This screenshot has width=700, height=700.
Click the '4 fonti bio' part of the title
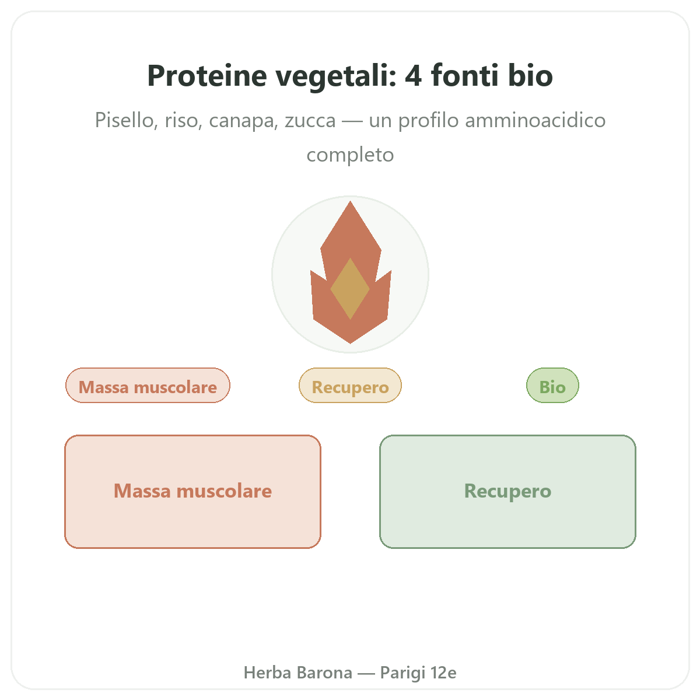coord(478,75)
